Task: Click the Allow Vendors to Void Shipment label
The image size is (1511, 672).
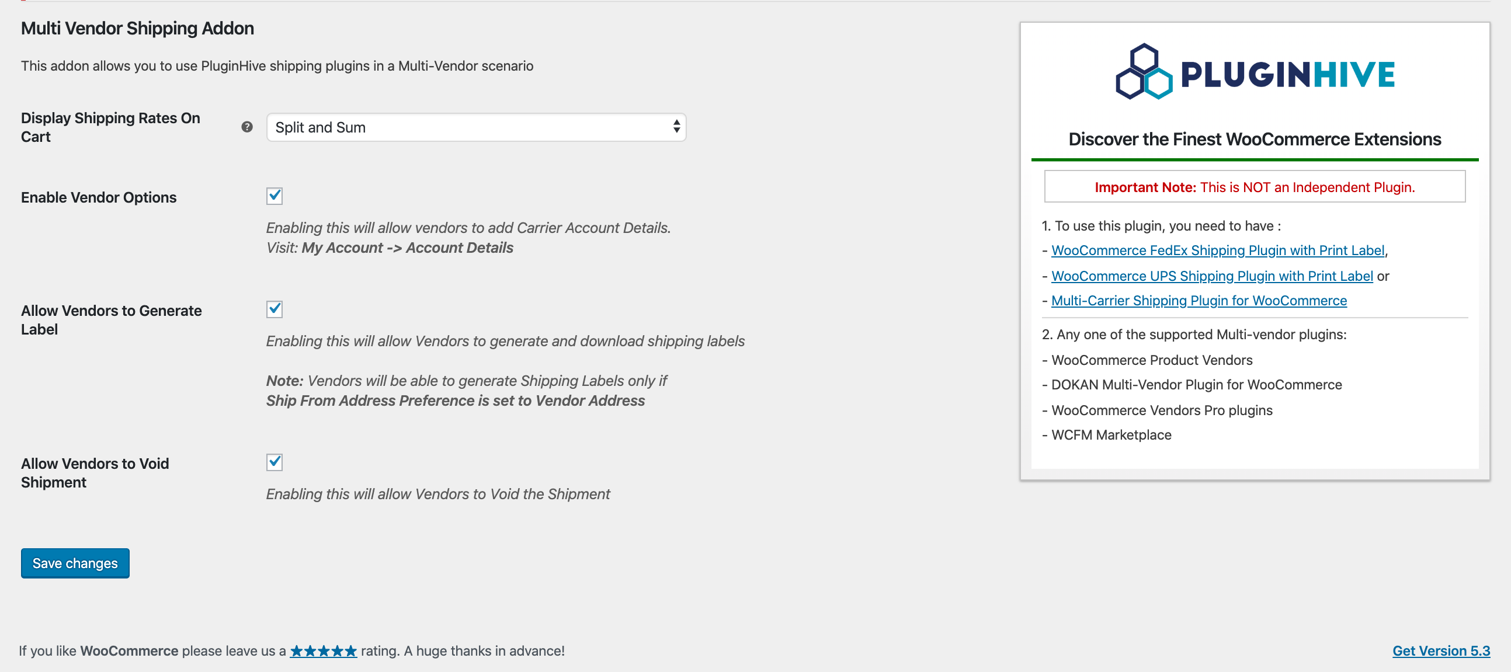Action: (95, 473)
